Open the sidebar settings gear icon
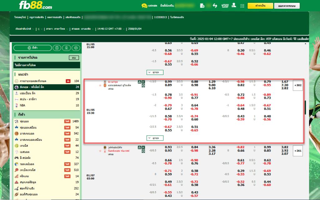 tap(76, 48)
